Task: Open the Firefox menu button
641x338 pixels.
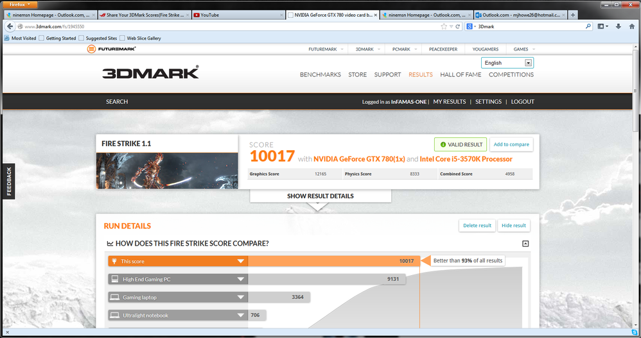Action: pos(20,4)
